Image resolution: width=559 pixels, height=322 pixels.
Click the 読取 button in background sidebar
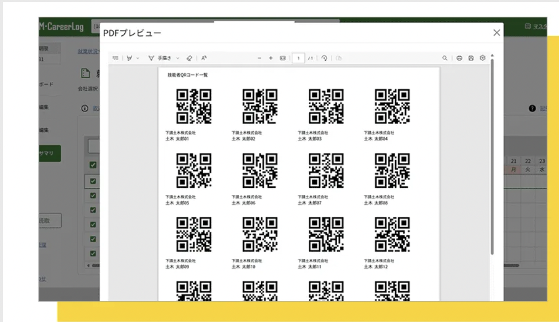(50, 221)
